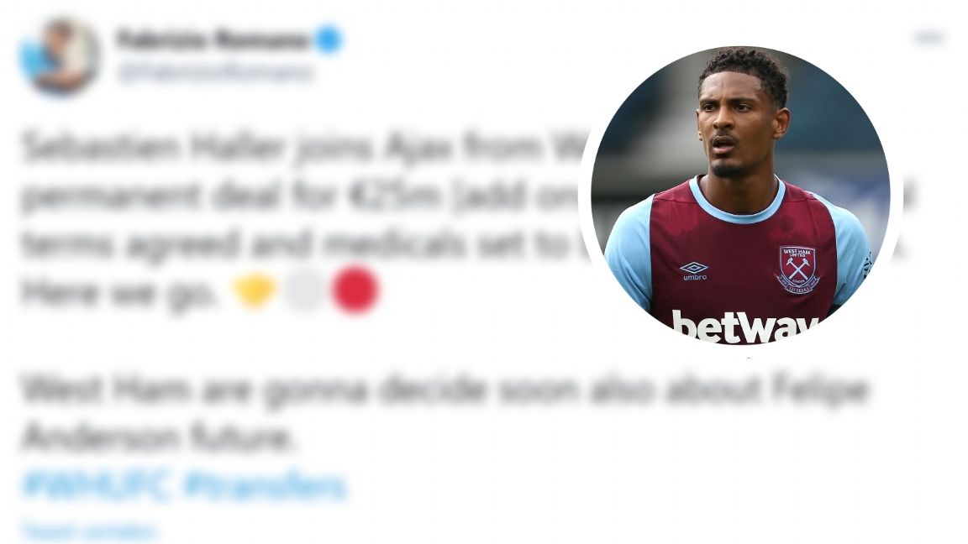
Task: Select the 'Here we go.' text
Action: click(x=118, y=292)
